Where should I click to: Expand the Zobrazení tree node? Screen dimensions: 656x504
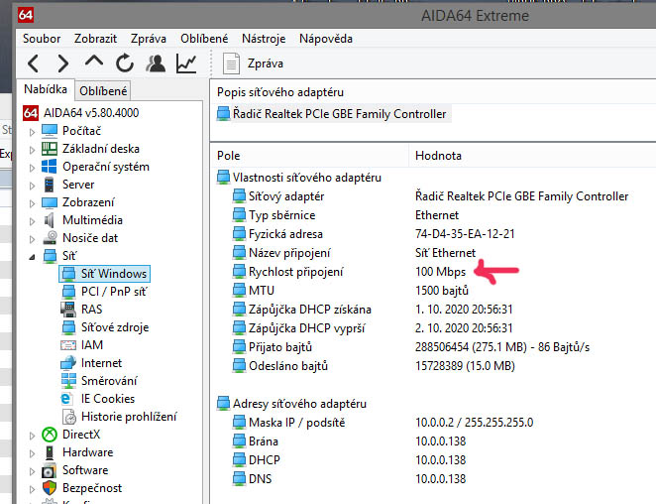pos(33,203)
